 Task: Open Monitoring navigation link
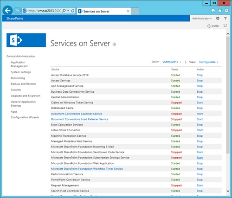(18, 78)
